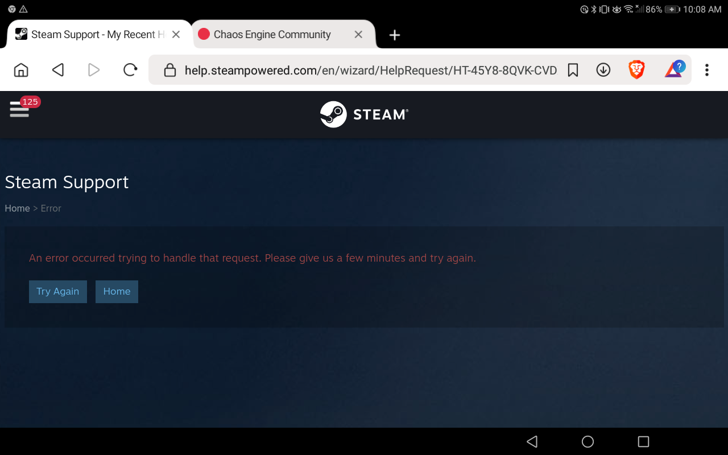Open Brave Shields lion icon
Viewport: 728px width, 455px height.
tap(636, 70)
